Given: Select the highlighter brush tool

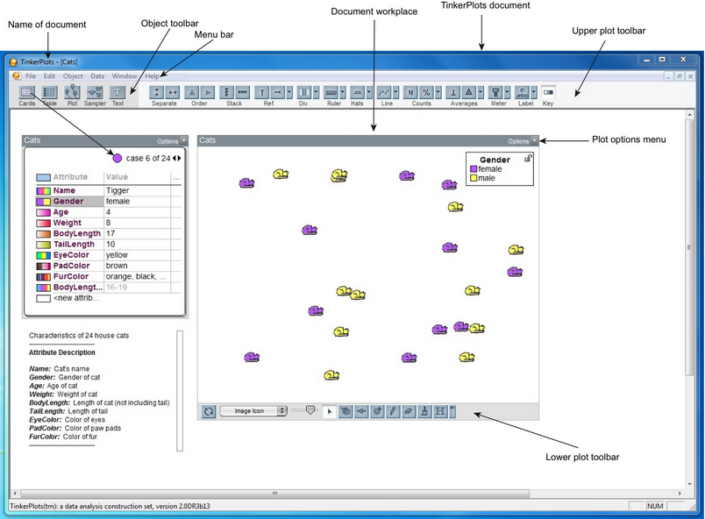Looking at the screenshot, I should coord(424,411).
